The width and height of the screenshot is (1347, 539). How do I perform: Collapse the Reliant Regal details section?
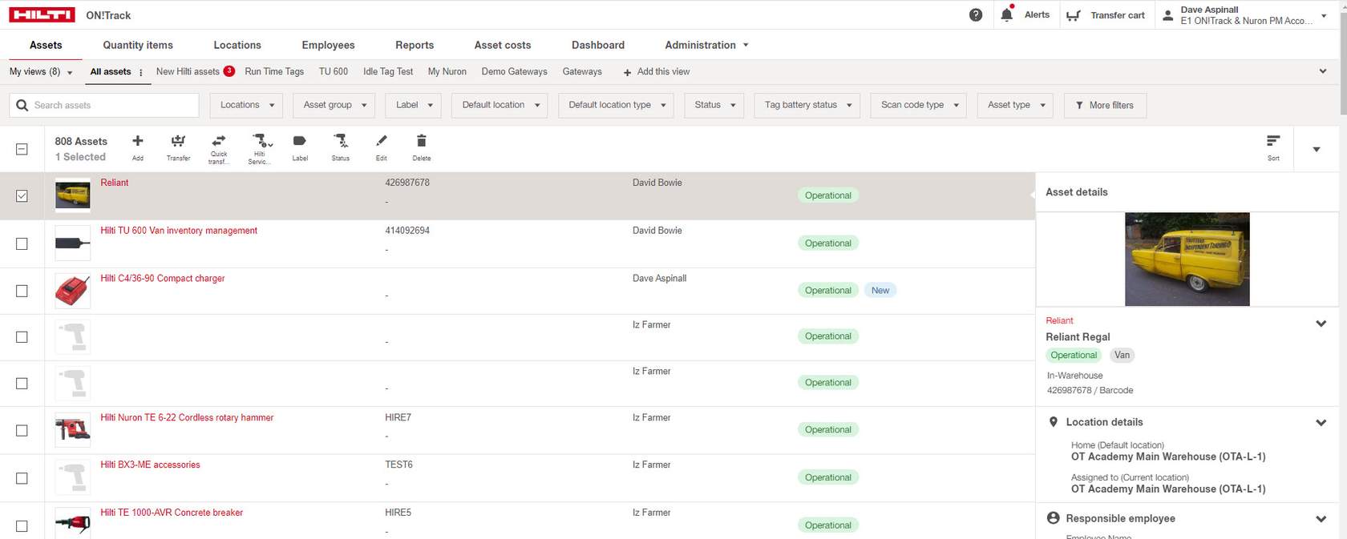coord(1321,324)
